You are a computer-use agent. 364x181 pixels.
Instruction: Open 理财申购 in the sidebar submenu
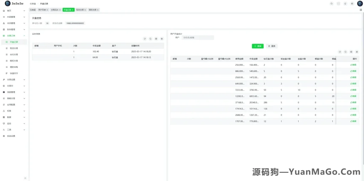14,67
